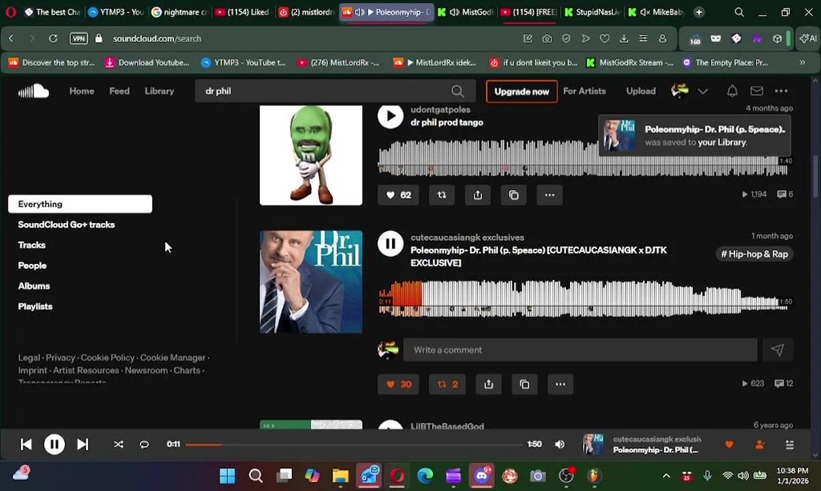
Task: Open File Explorer from the taskbar
Action: [x=340, y=476]
